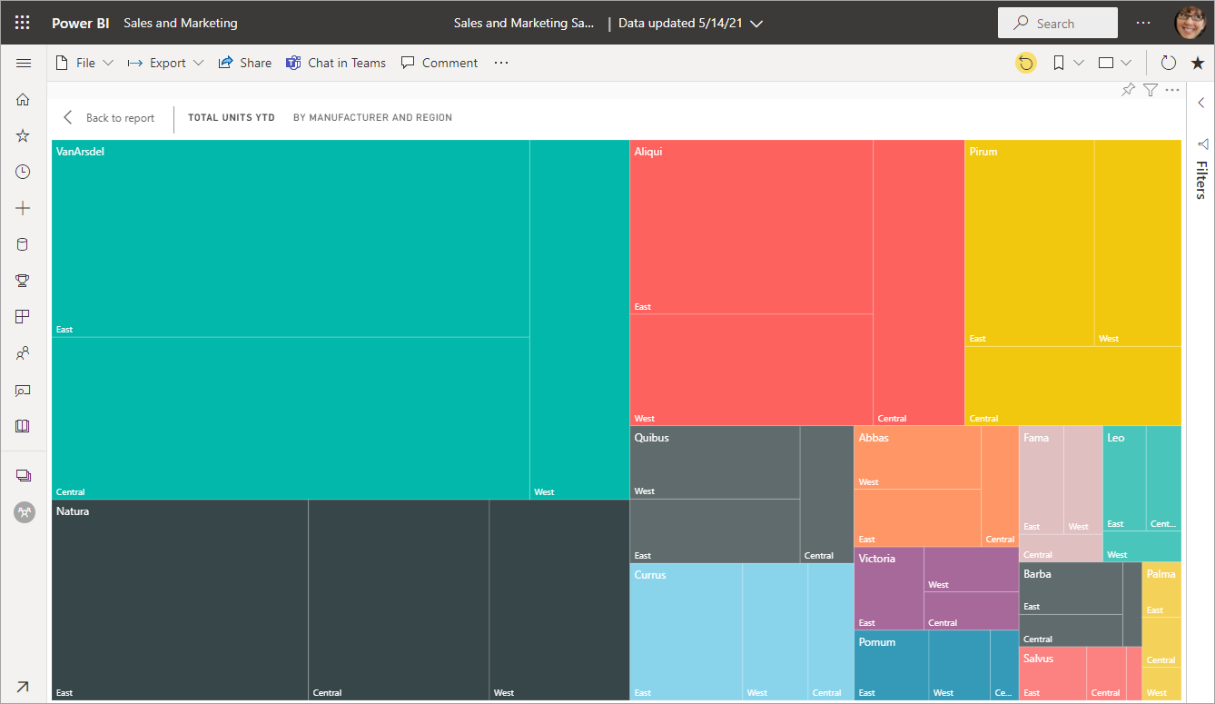This screenshot has width=1215, height=704.
Task: Open the File menu
Action: pos(84,63)
